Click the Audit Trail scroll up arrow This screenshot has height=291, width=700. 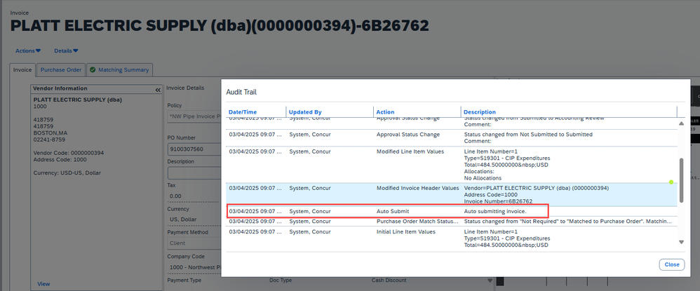(681, 123)
